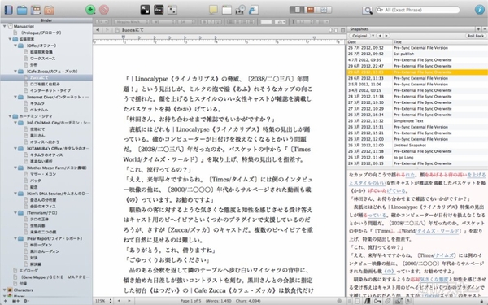488x305 pixels.
Task: Switch to outliner view mode
Action: click(324, 10)
